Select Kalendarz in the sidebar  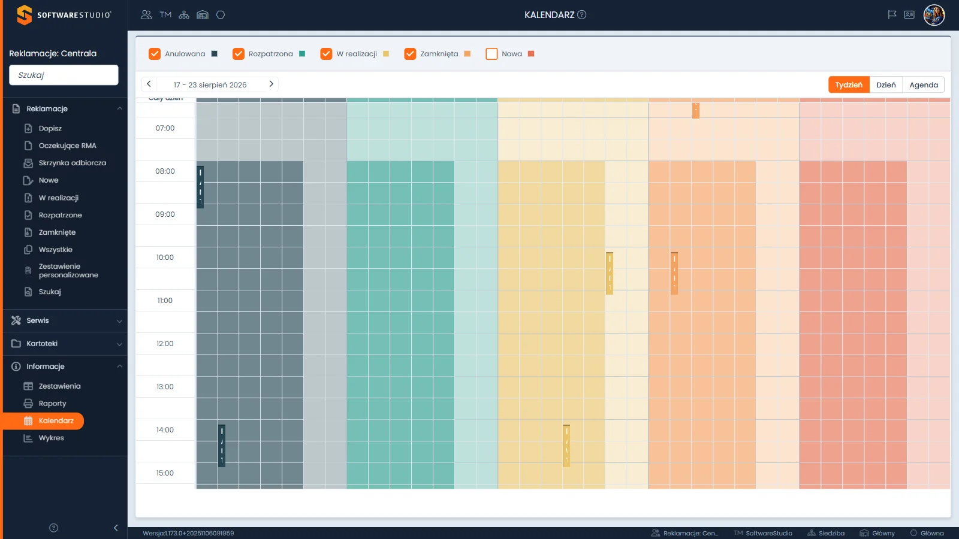(x=43, y=421)
